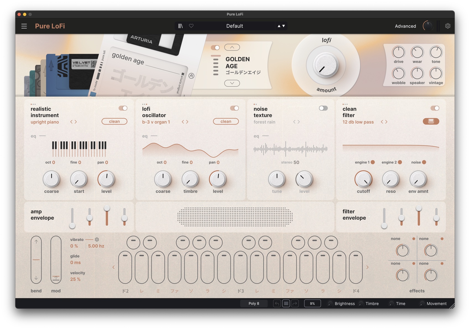Select previous lofi mode with up chevron
The height and width of the screenshot is (329, 470).
(232, 47)
